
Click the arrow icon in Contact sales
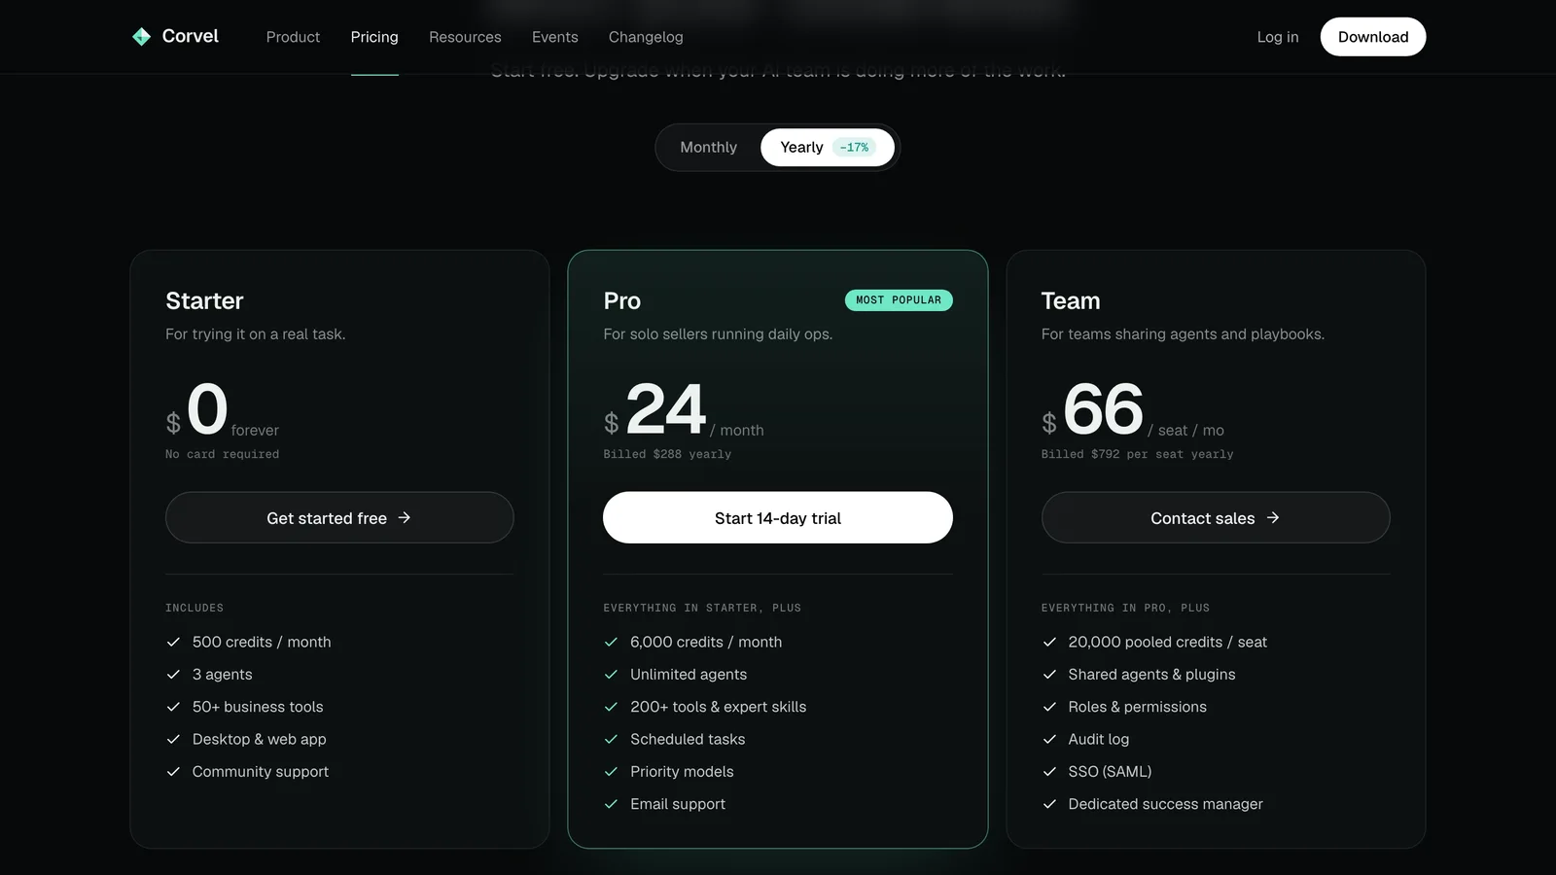pos(1273,518)
